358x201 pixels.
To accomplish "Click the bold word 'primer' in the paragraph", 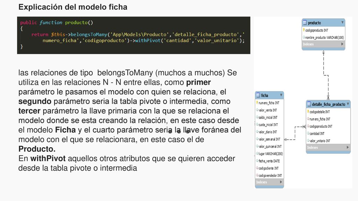I will coord(199,82).
